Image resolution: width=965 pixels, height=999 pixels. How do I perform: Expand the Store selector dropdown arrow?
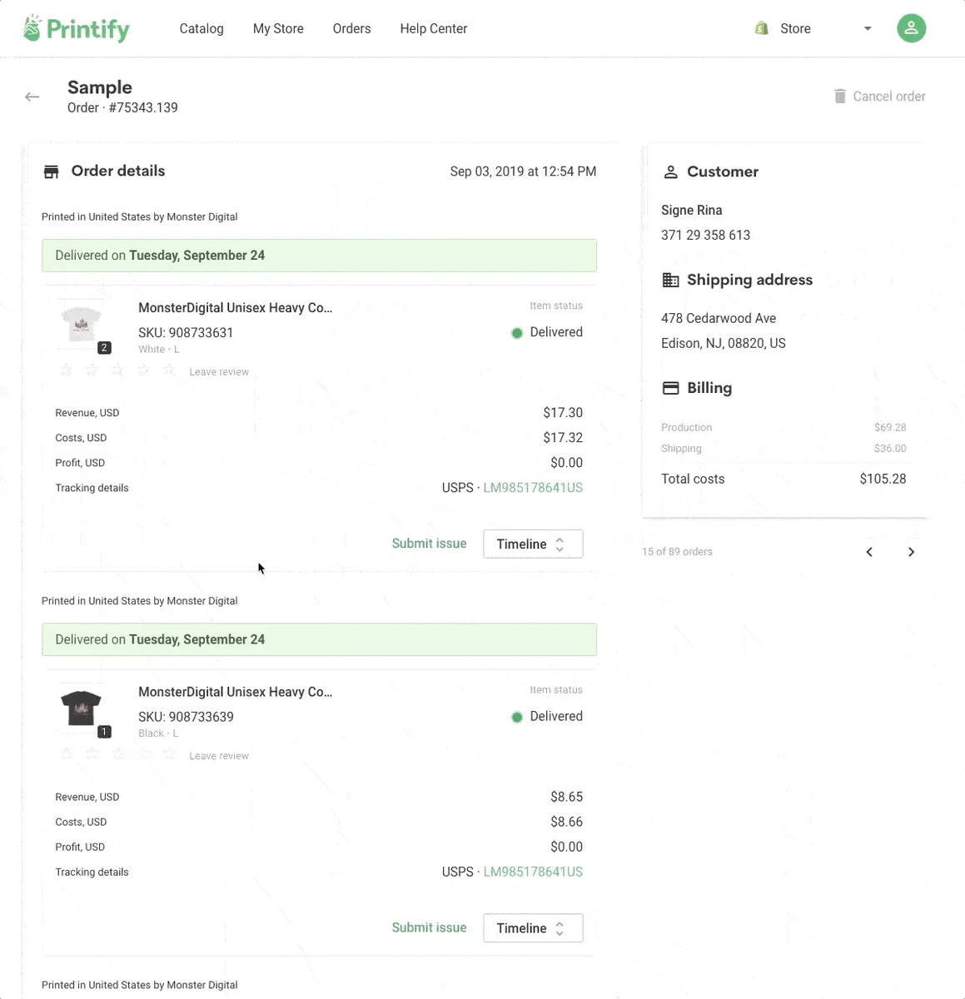[x=868, y=28]
